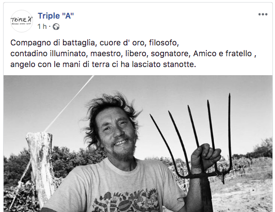Viewport: 275px width, 212px height.
Task: Click the word "filosofo" in the post text
Action: click(164, 43)
